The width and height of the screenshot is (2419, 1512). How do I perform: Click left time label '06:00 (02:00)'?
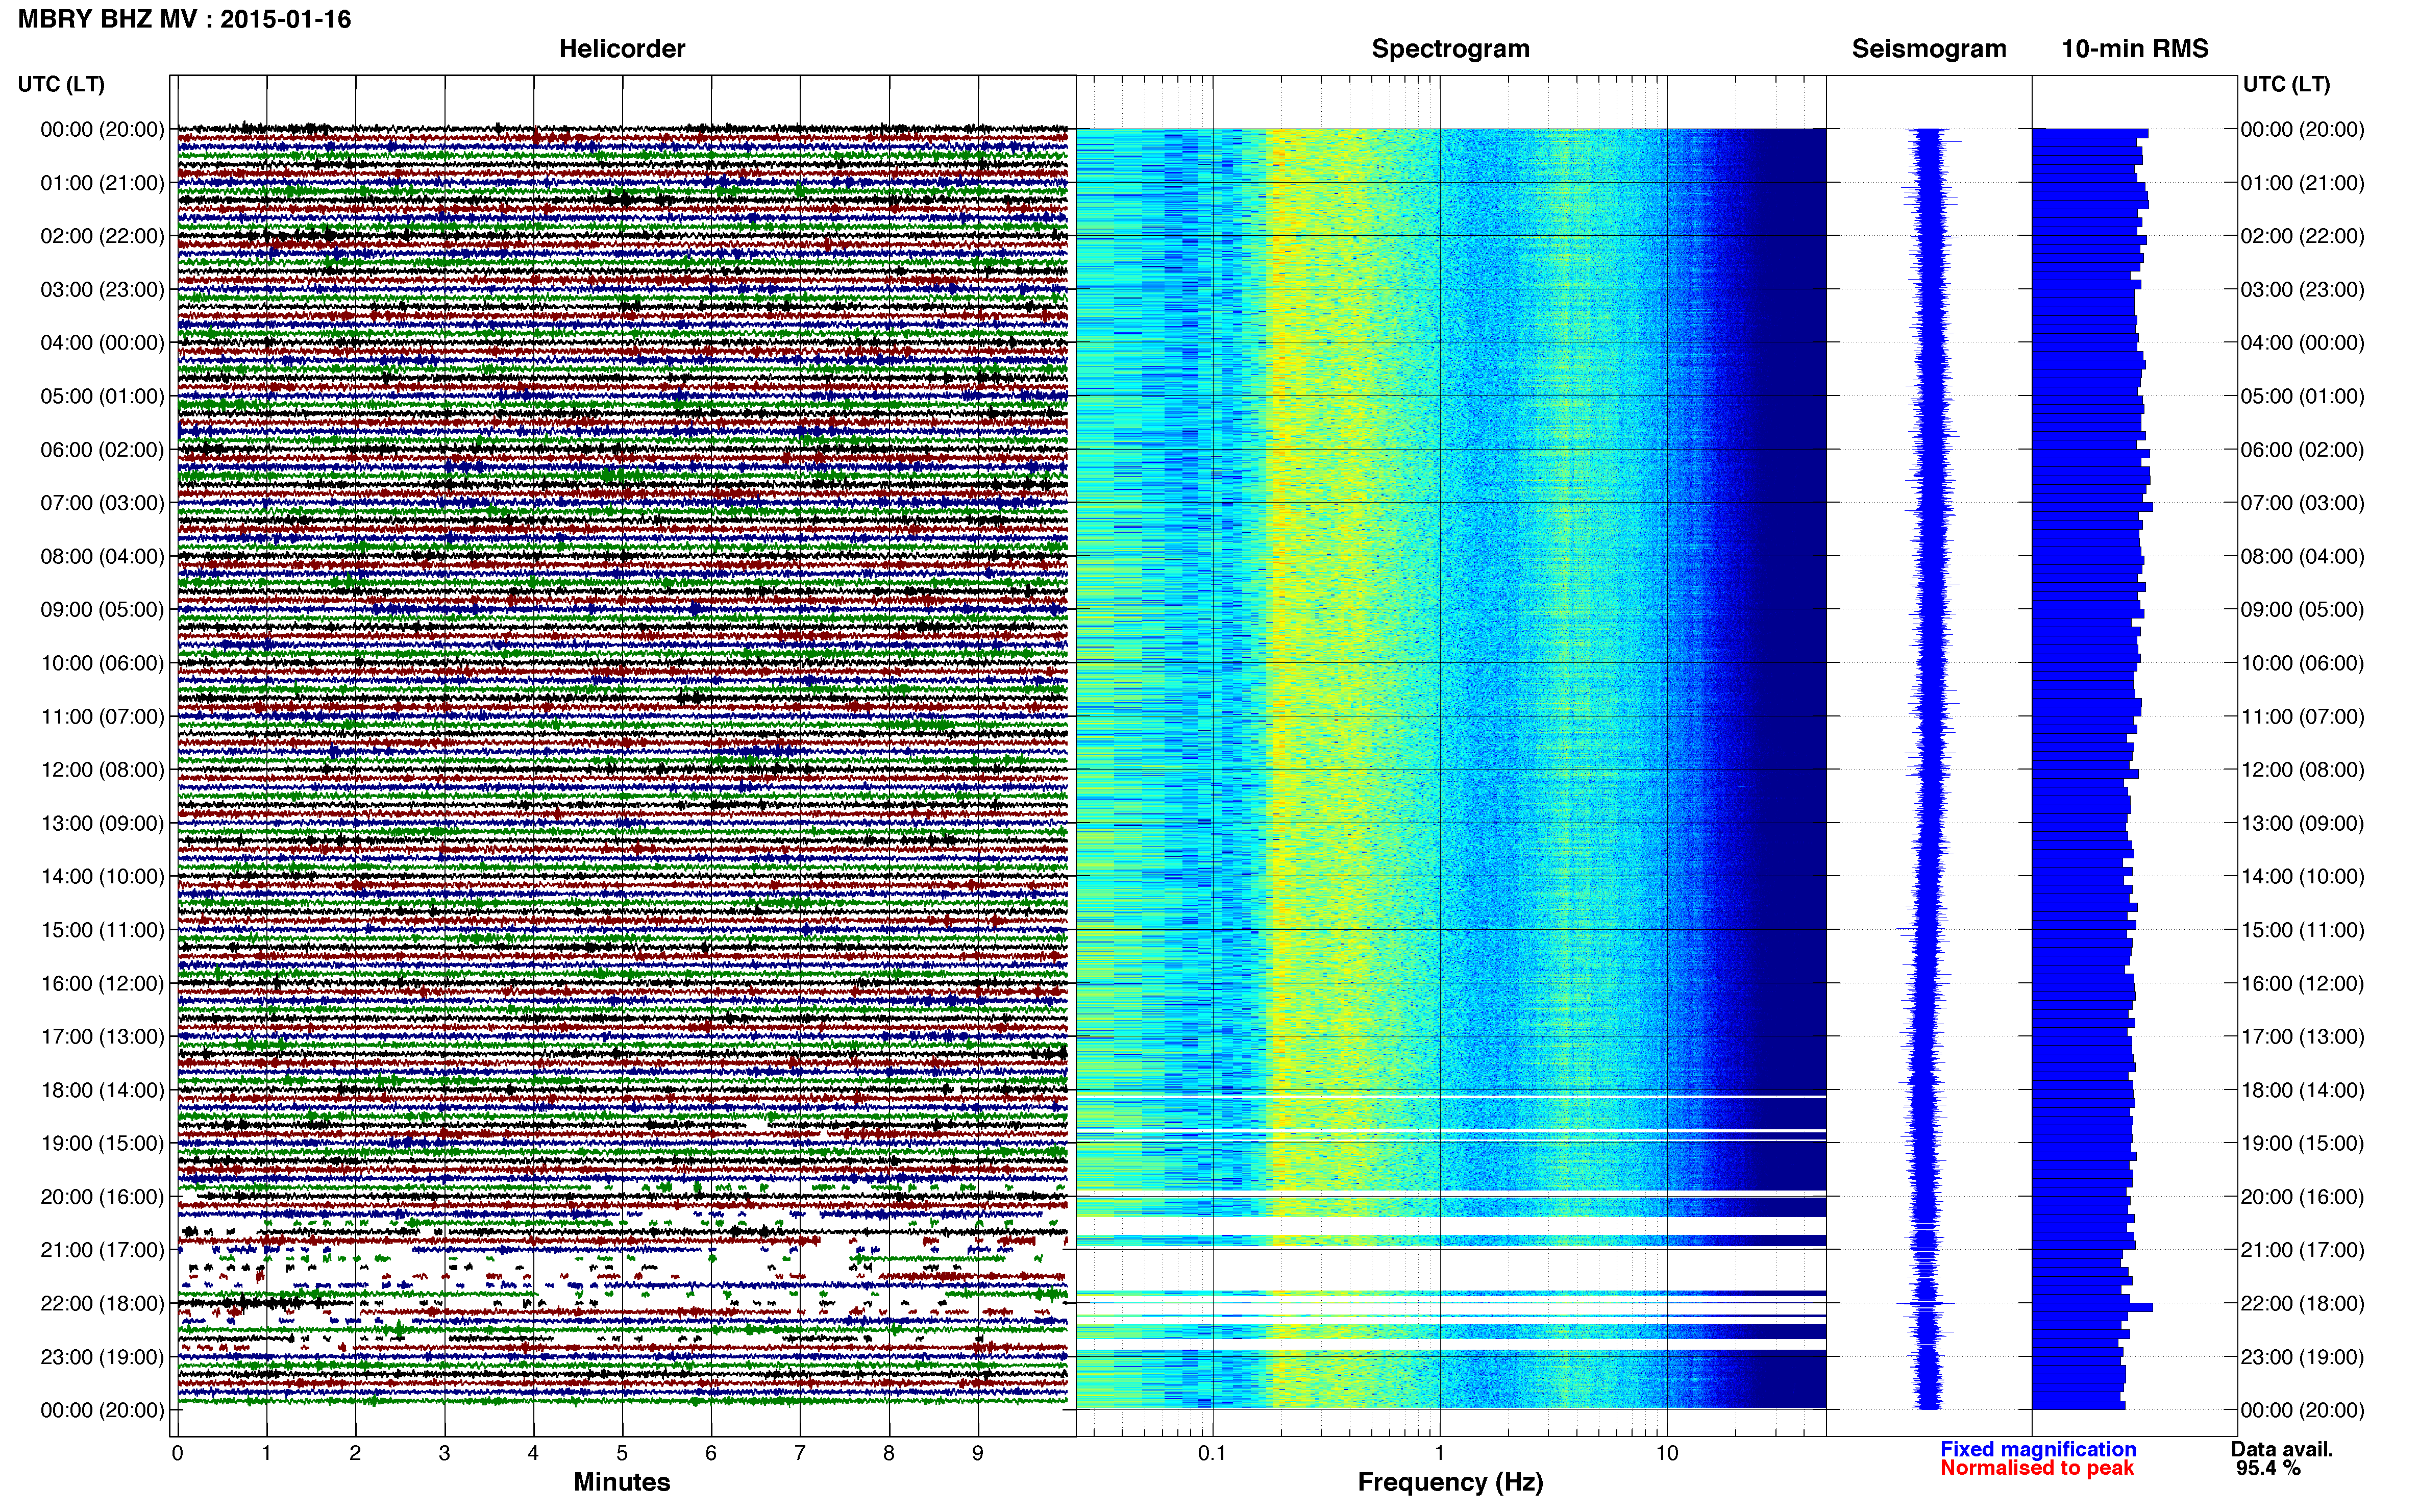click(102, 449)
